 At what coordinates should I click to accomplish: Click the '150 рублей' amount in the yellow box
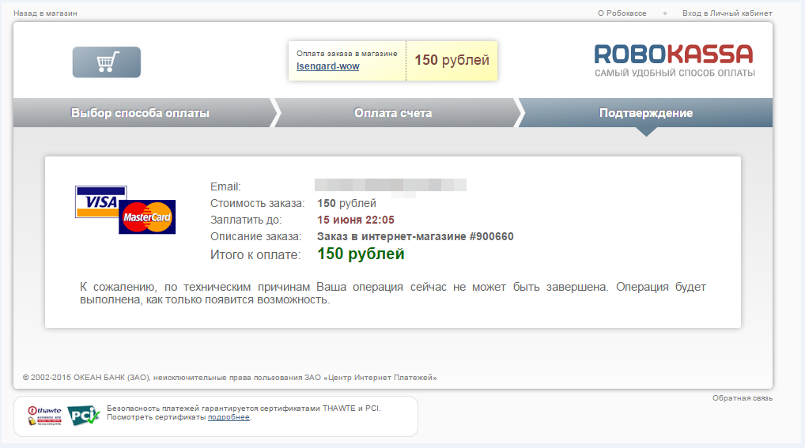(452, 60)
